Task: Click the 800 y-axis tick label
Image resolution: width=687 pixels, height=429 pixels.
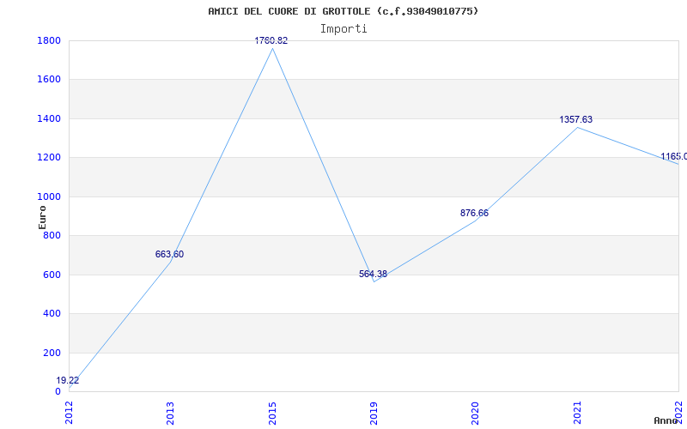Action: (x=52, y=235)
